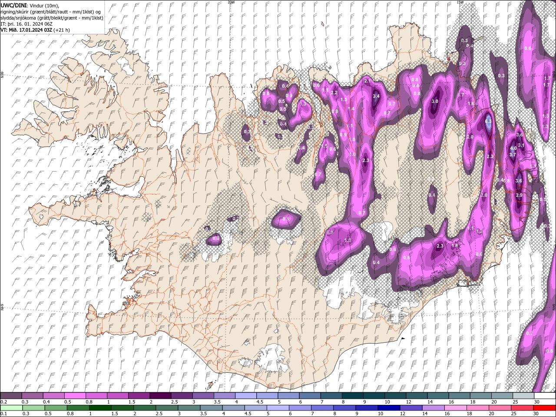The height and width of the screenshot is (417, 556).
Task: Click the upper legend swatch labeled 12
Action: 417,396
